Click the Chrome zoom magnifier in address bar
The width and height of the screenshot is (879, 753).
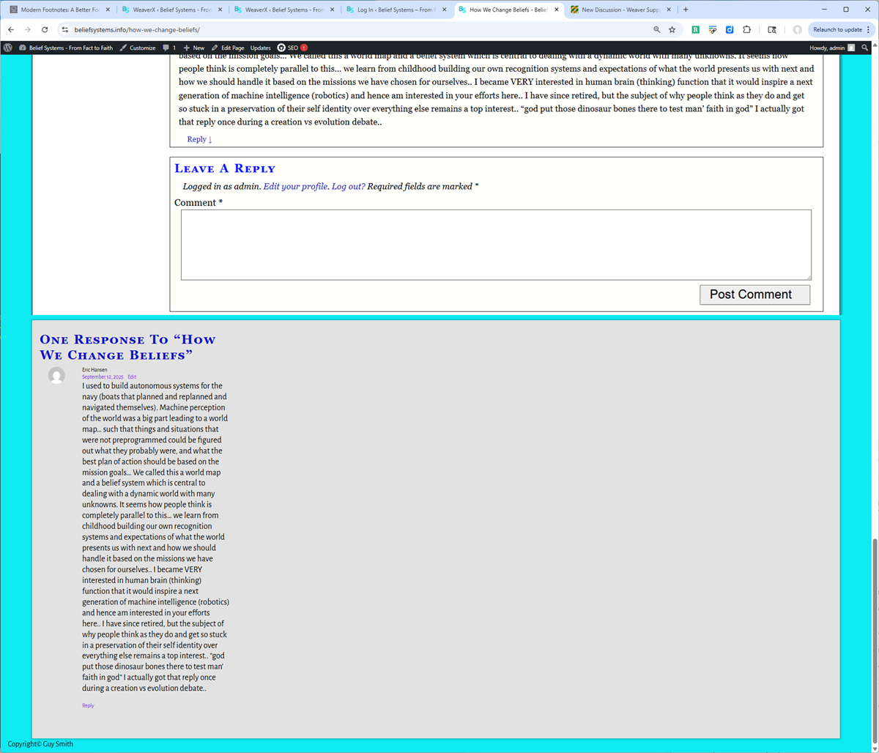point(656,30)
